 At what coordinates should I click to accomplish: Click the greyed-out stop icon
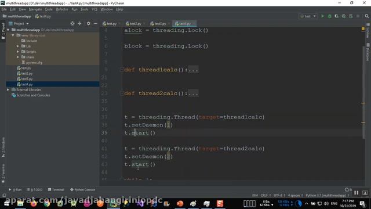358,16
